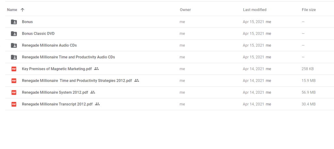
Task: Click the File size column header
Action: [x=309, y=10]
